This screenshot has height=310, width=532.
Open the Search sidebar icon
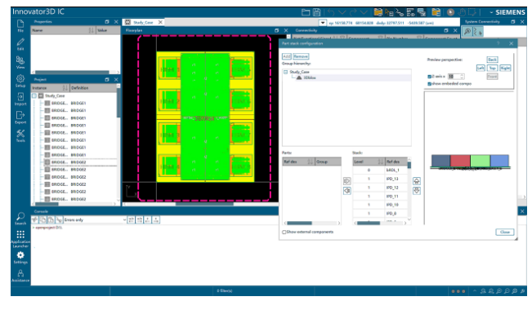pos(20,219)
